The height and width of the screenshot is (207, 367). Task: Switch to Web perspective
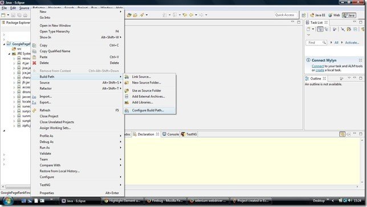[334, 15]
